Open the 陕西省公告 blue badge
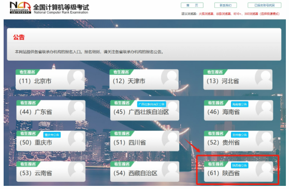The width and height of the screenshot is (289, 189). (x=239, y=166)
